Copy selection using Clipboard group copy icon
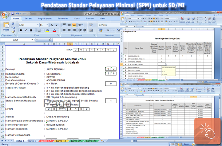 13,27
